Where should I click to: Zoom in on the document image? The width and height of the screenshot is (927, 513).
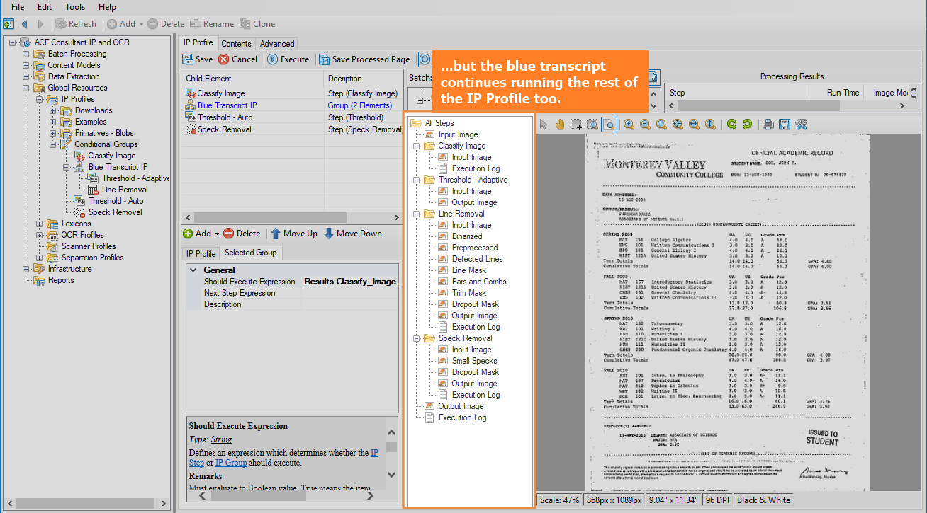point(629,125)
